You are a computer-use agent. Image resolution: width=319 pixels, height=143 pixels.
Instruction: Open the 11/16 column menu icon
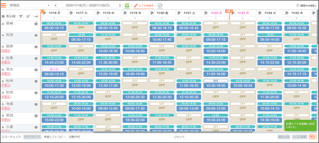[x=44, y=13]
